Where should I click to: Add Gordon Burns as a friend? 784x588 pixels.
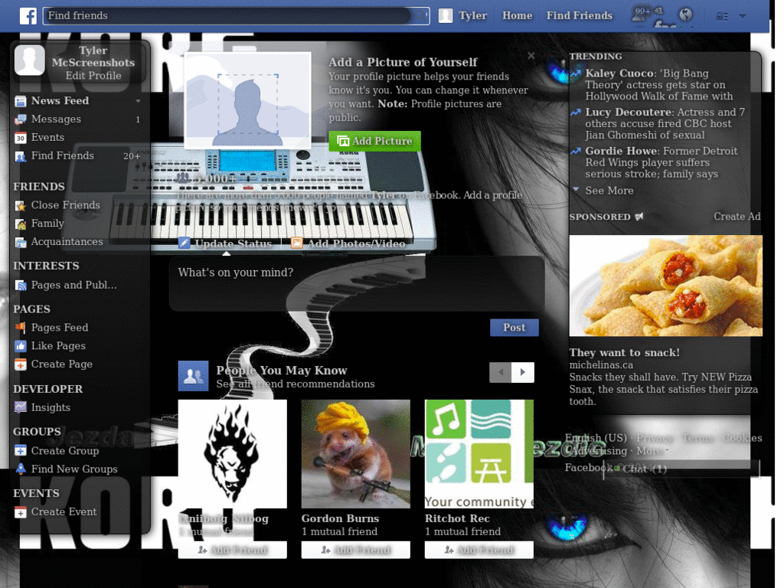click(x=355, y=550)
